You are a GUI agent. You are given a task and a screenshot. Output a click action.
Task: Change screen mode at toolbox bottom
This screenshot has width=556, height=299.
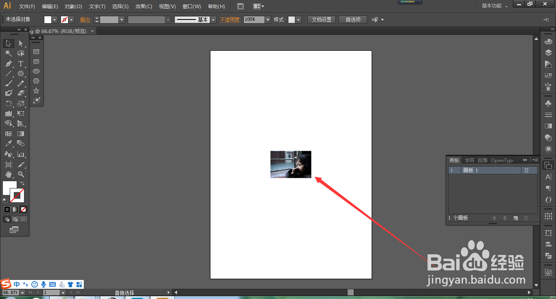coord(14,230)
